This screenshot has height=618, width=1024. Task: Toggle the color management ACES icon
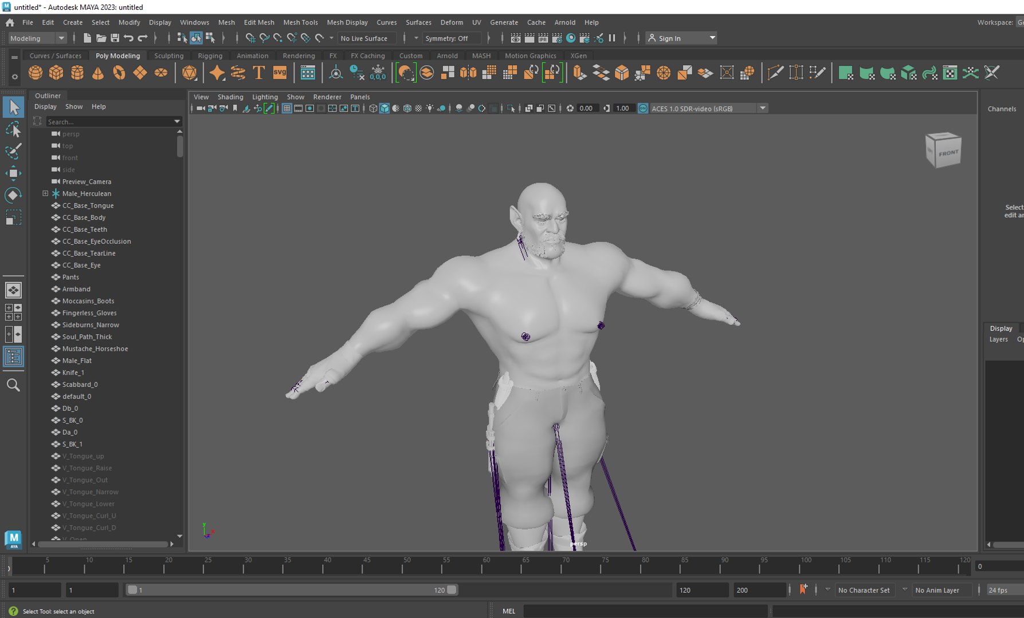click(x=643, y=108)
